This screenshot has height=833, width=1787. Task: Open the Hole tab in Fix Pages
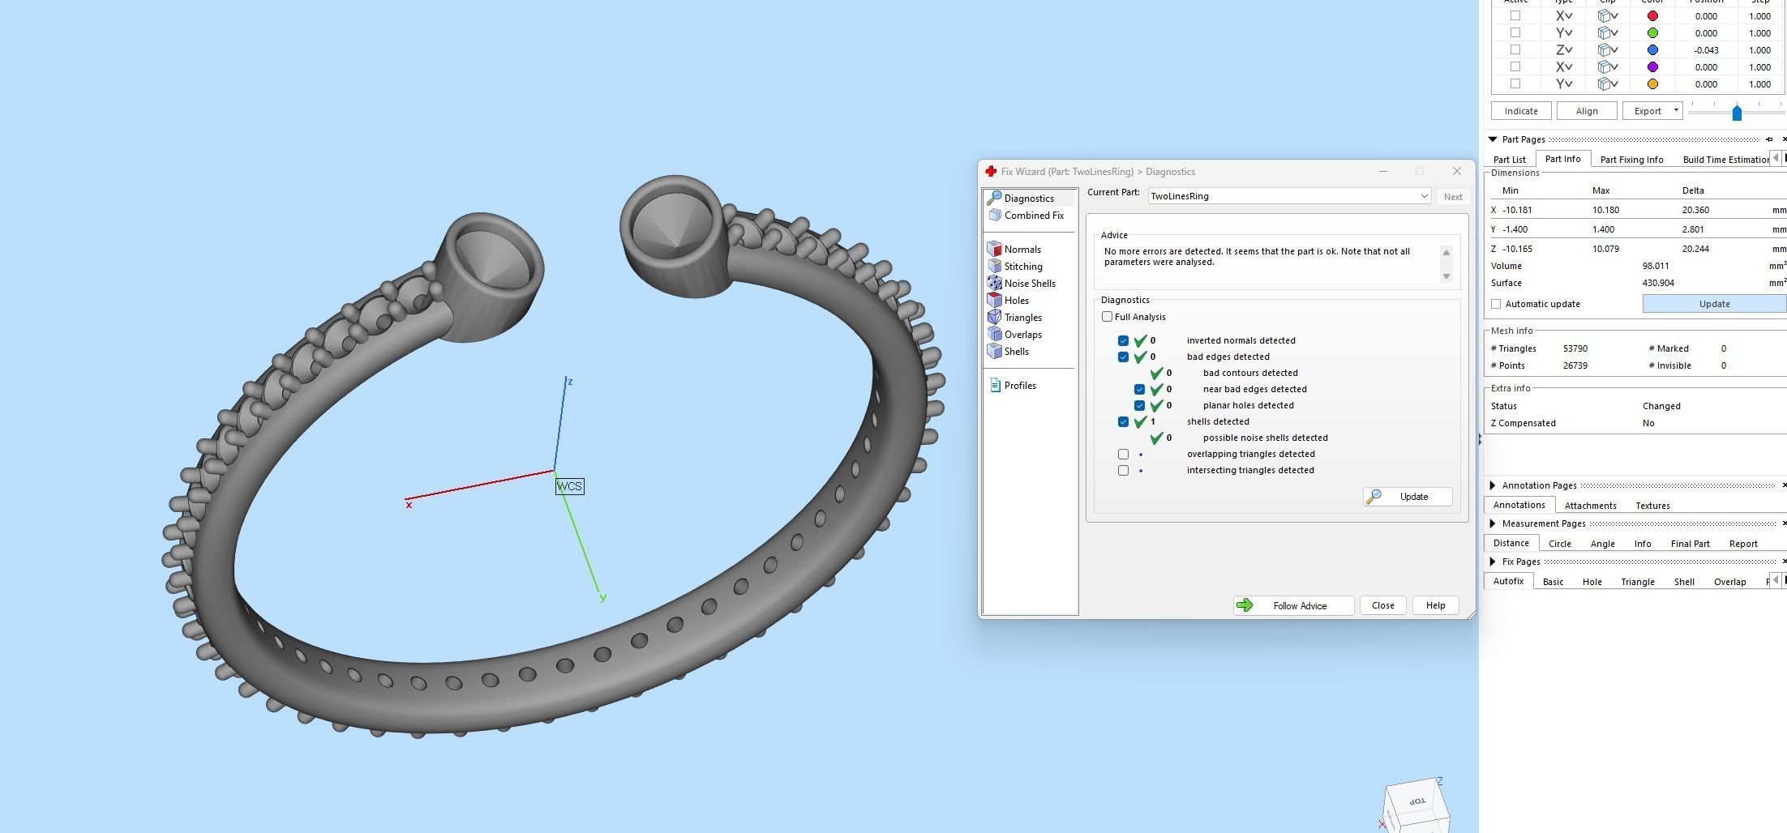click(x=1592, y=582)
